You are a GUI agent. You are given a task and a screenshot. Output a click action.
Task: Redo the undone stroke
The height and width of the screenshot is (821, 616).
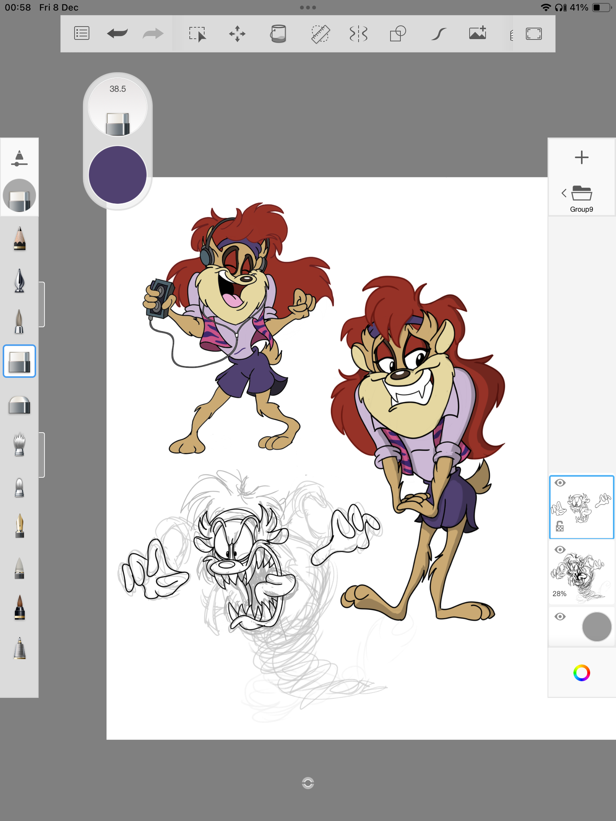click(153, 34)
